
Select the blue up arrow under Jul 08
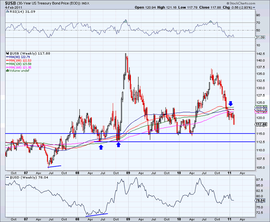tap(101, 147)
